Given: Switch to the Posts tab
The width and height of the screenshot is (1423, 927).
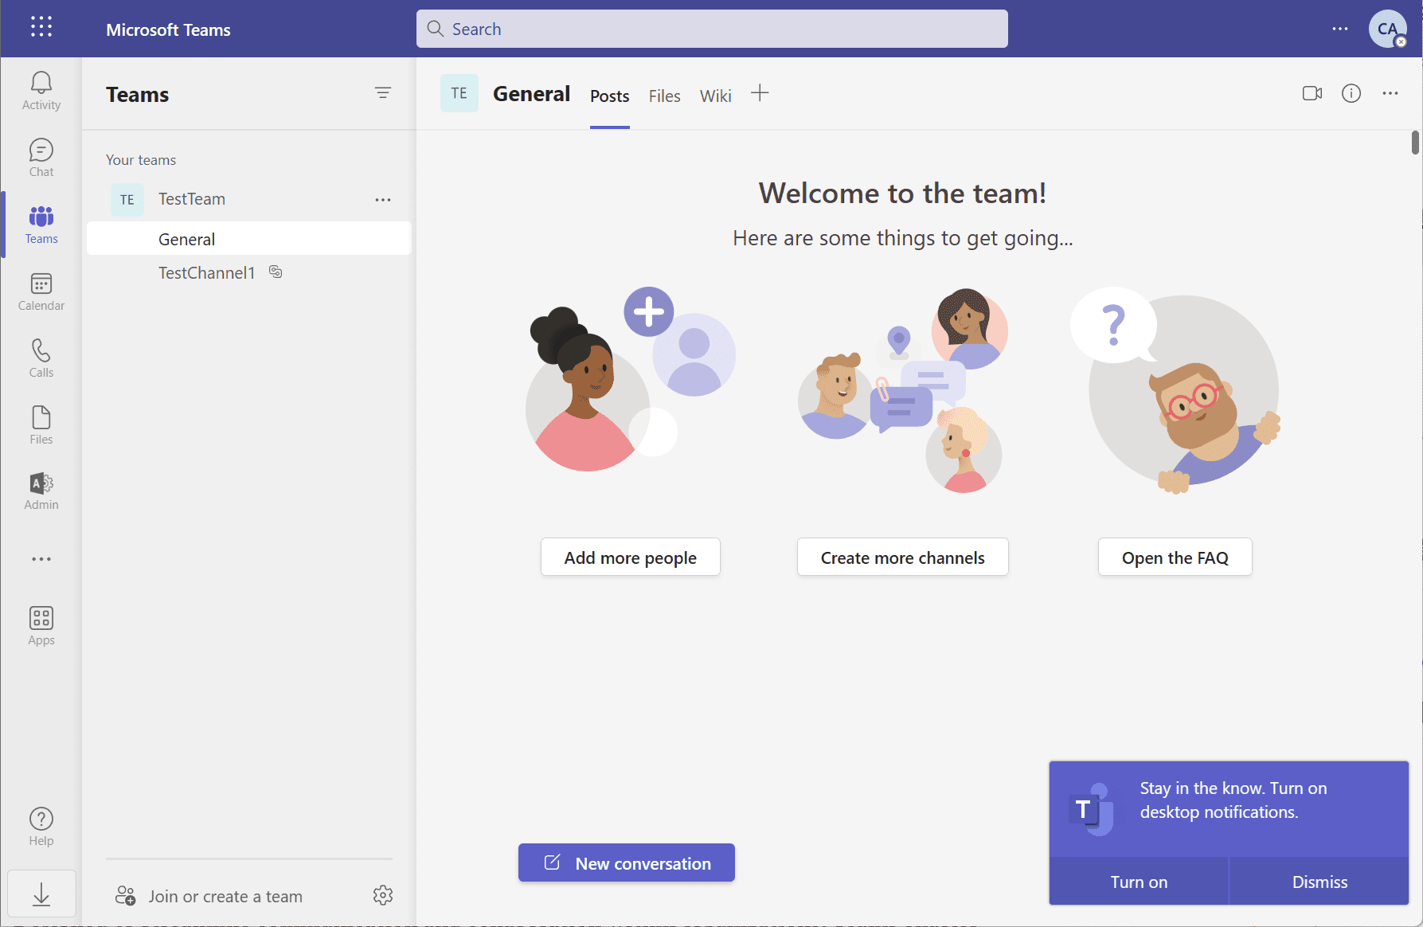Looking at the screenshot, I should (610, 96).
